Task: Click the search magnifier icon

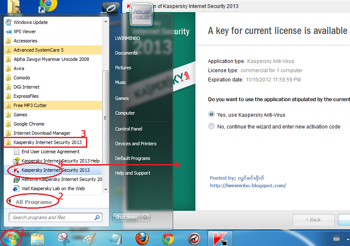Action: click(97, 217)
